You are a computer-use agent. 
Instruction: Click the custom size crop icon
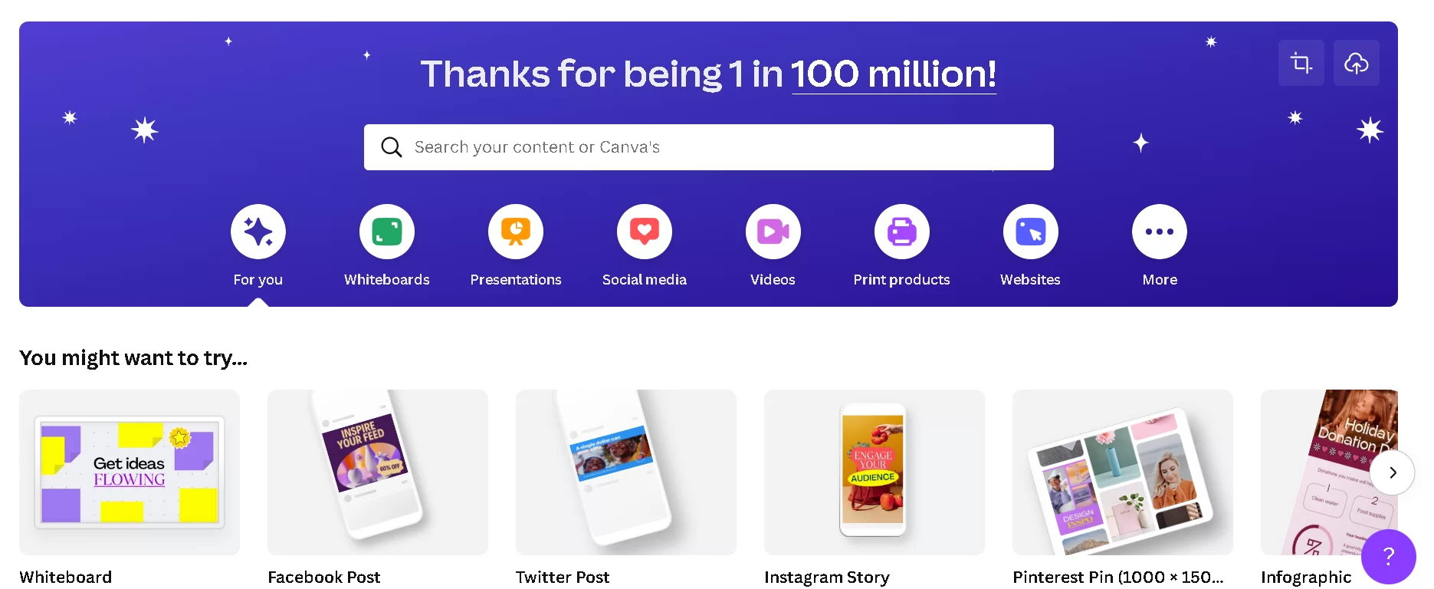1301,63
